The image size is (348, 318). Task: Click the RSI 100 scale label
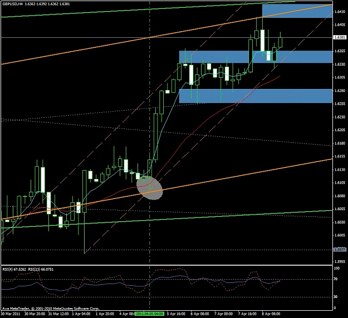point(337,269)
